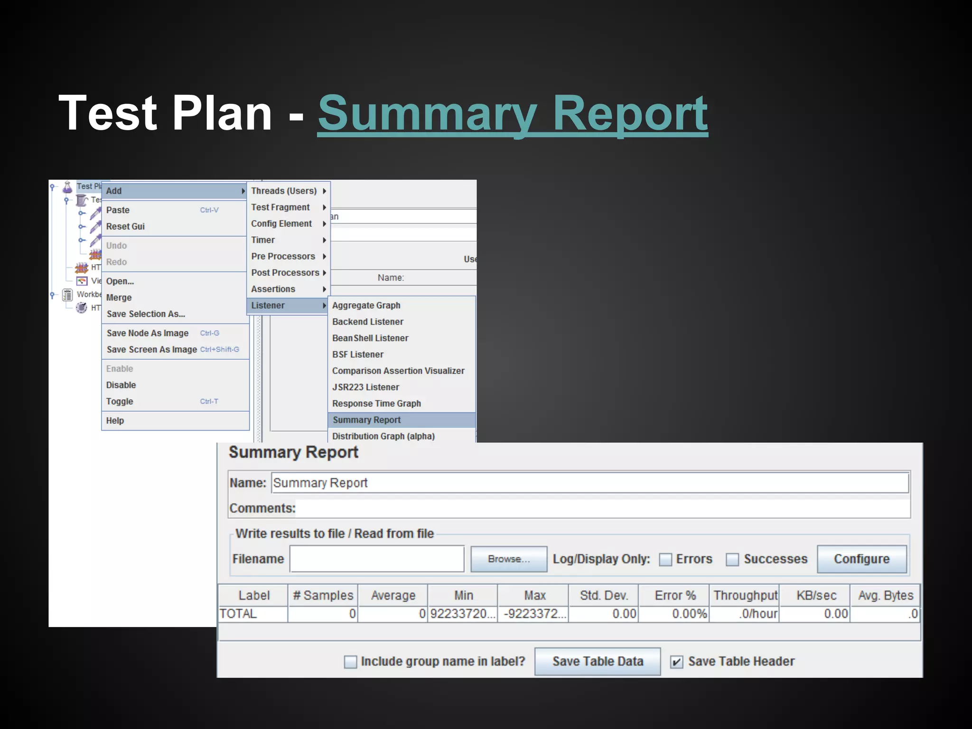Click the Throughput column header

[x=745, y=595]
